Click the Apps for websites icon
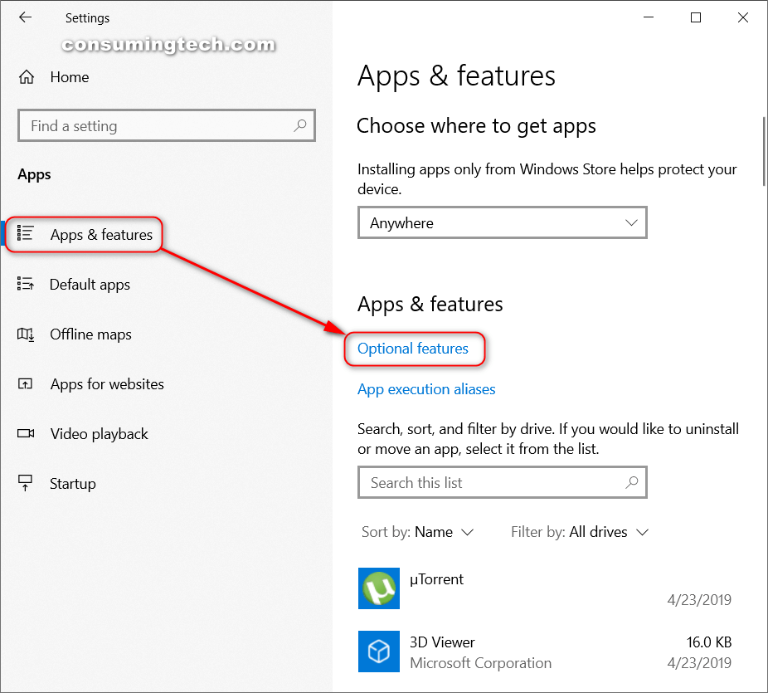Viewport: 768px width, 693px height. 26,383
